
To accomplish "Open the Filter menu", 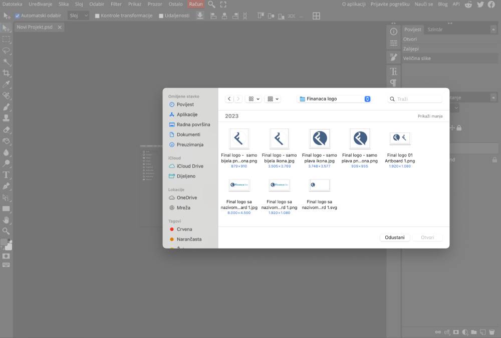I will tap(116, 4).
